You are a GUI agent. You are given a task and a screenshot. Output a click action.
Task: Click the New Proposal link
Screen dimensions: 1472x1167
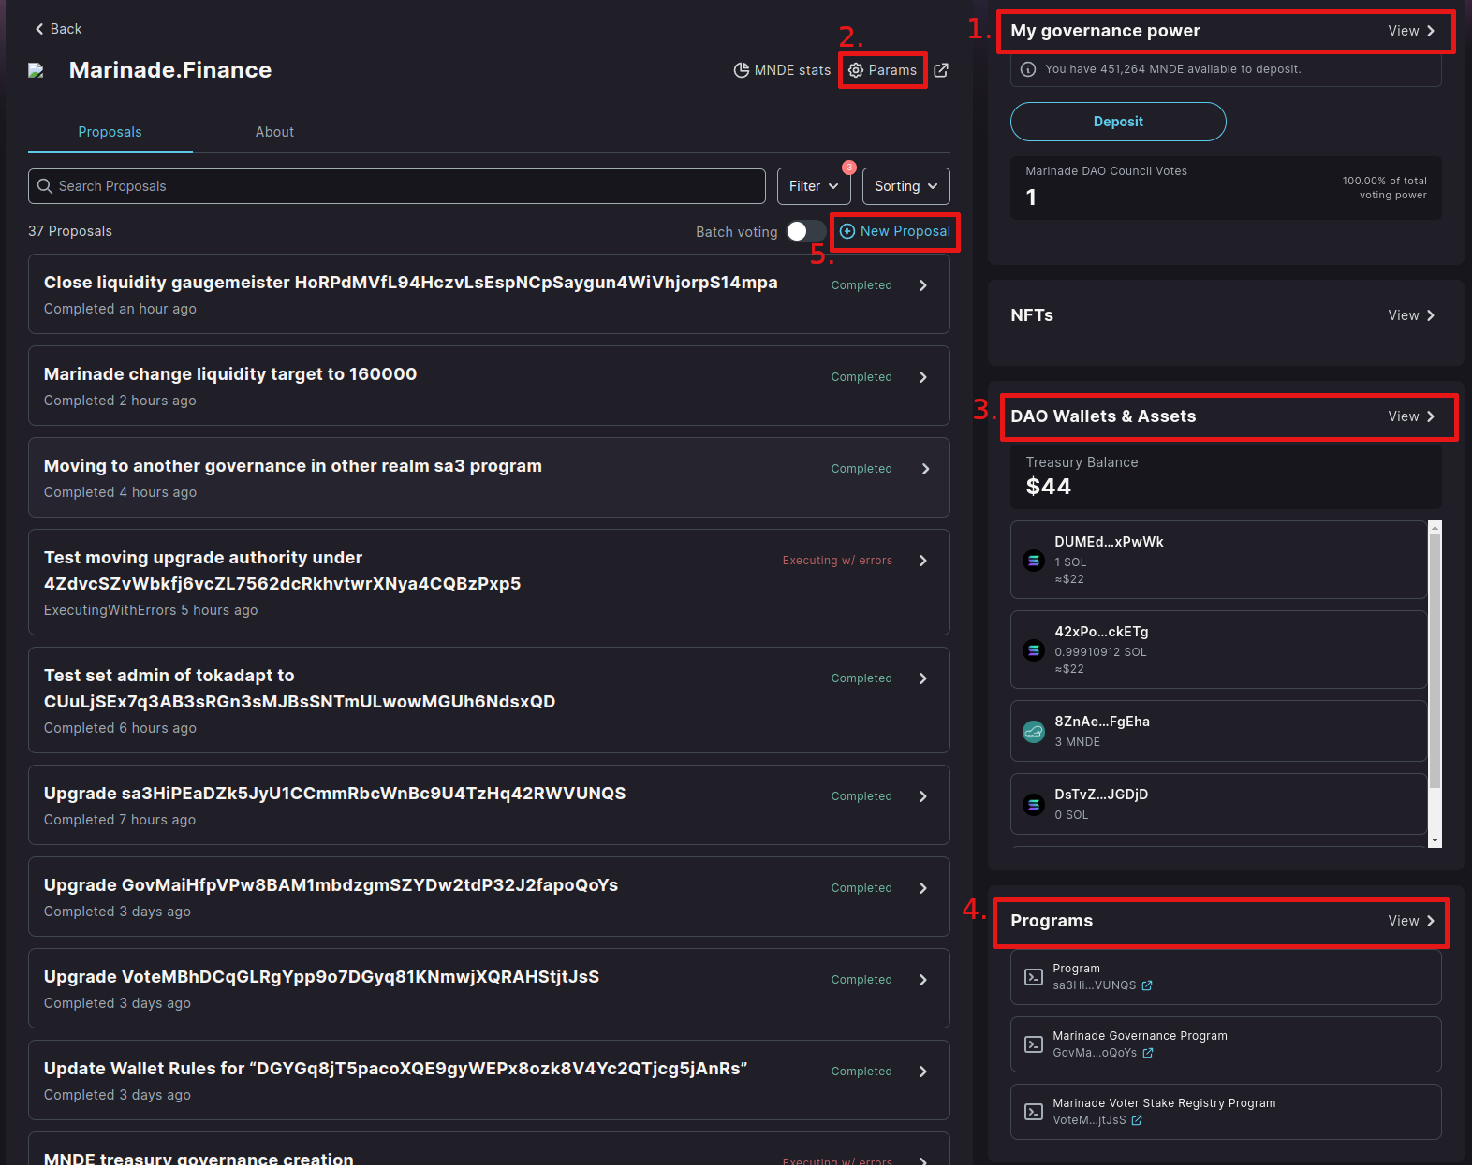[894, 231]
